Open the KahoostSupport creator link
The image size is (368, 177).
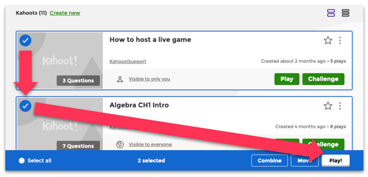point(128,62)
